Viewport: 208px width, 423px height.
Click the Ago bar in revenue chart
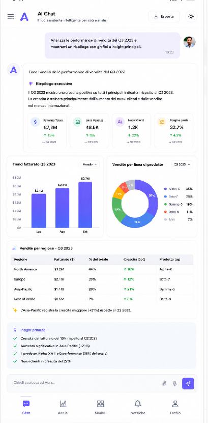pyautogui.click(x=62, y=208)
